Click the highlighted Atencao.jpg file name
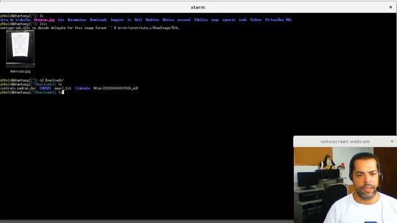397x223 pixels. 44,20
